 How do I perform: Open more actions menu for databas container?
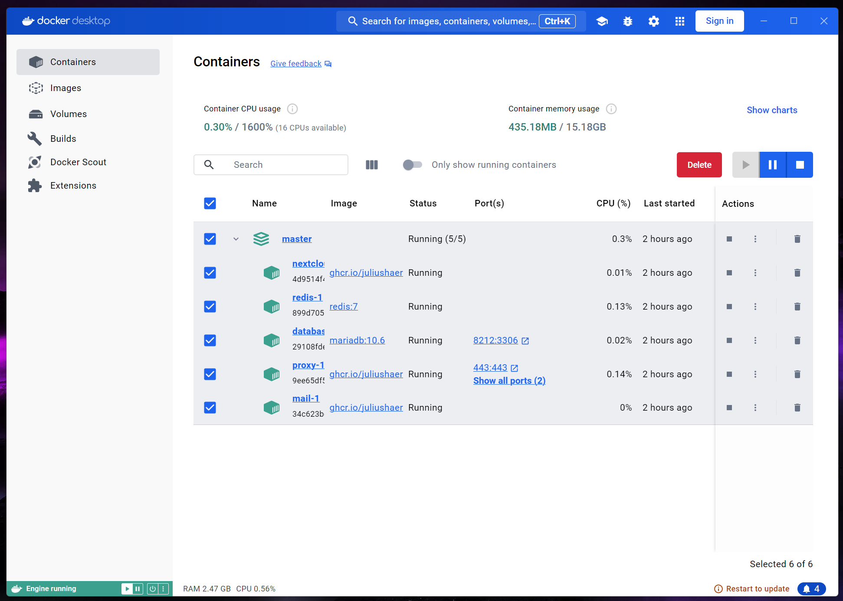(x=755, y=340)
